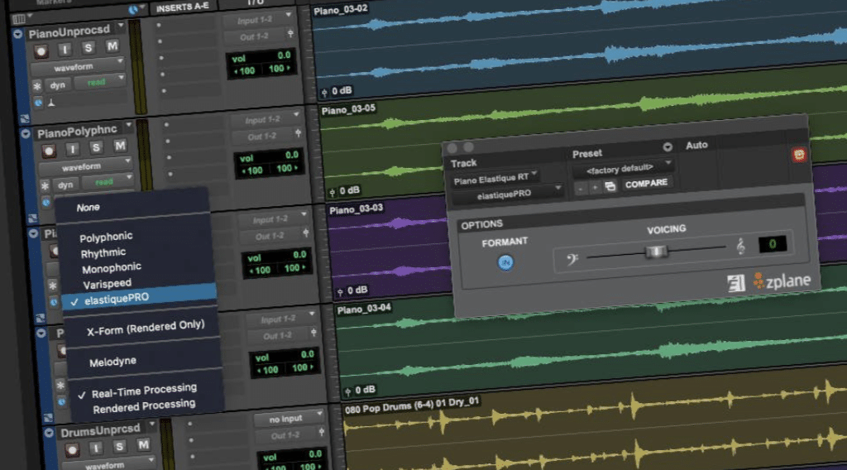Open the PianoPolyphnc track name dropdown arrow
This screenshot has height=470, width=847.
click(128, 125)
